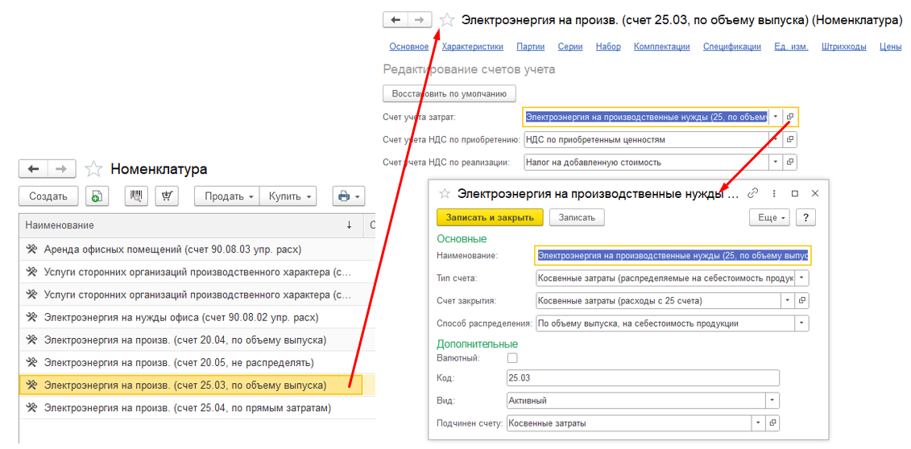Viewport: 911px width, 449px height.
Task: Expand the Счет закрытия dropdown arrow
Action: click(x=787, y=300)
